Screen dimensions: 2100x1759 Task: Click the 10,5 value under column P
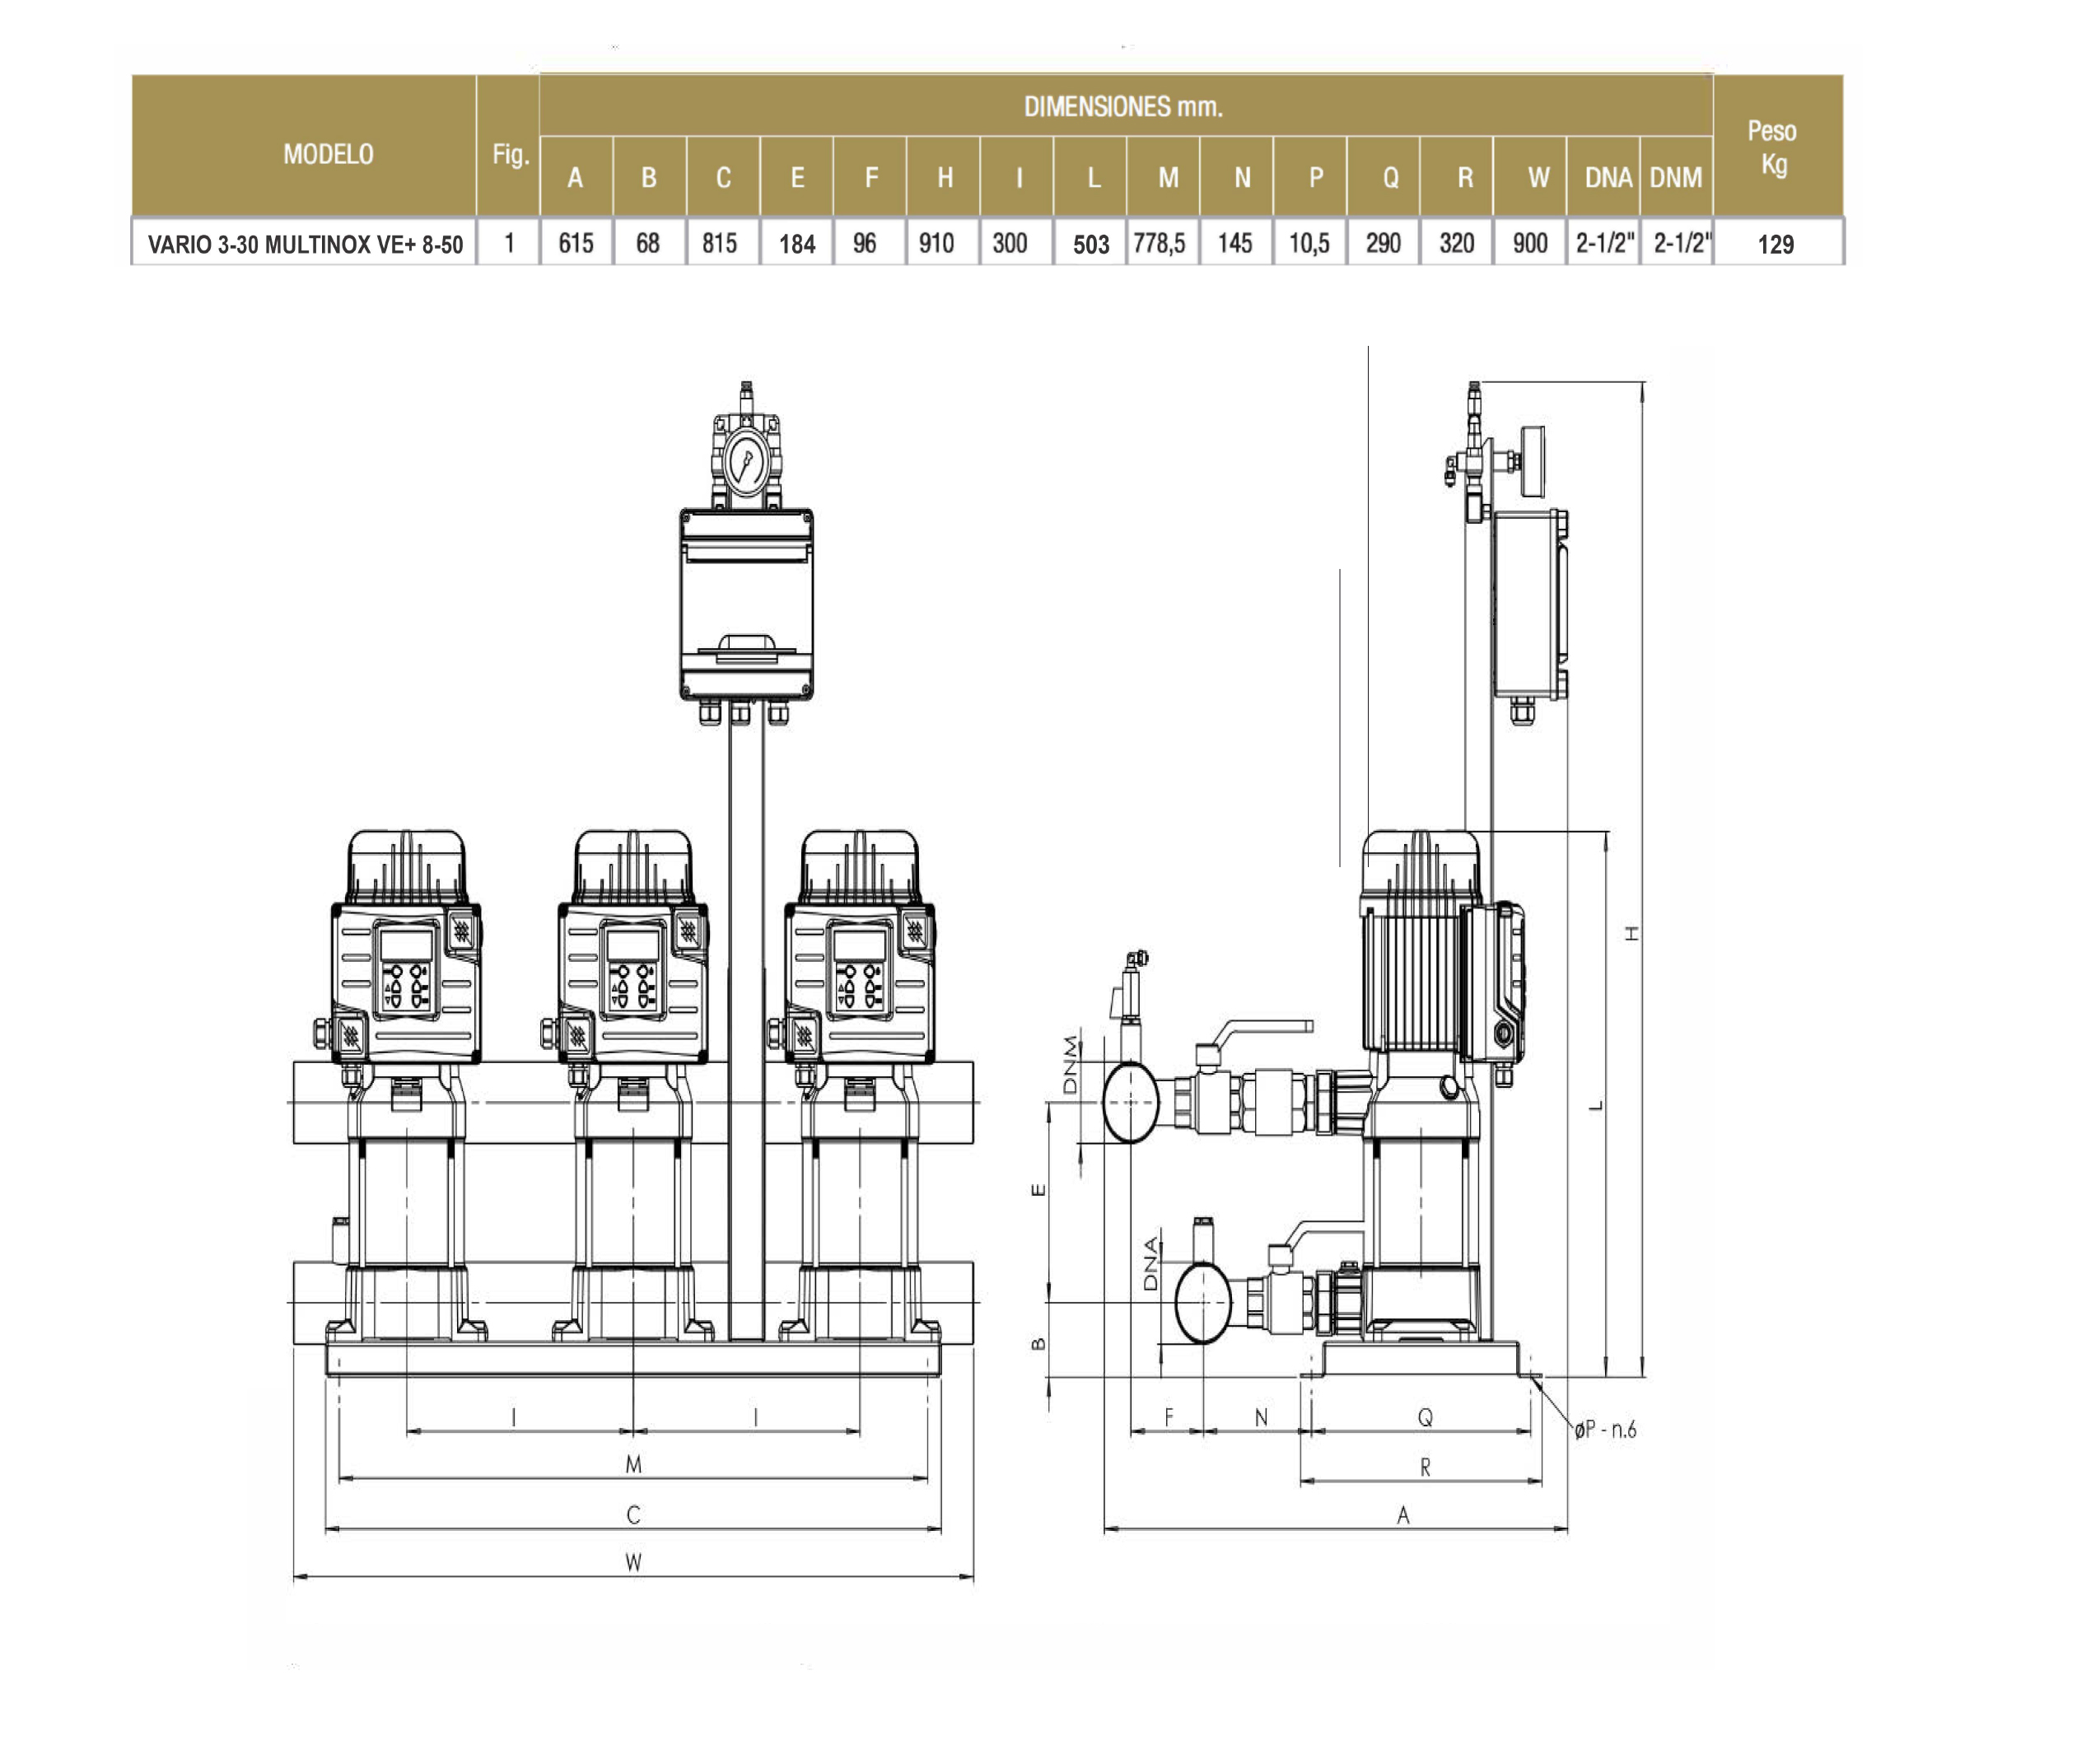pos(1309,243)
